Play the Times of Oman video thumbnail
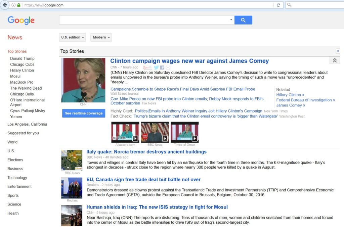 click(185, 132)
